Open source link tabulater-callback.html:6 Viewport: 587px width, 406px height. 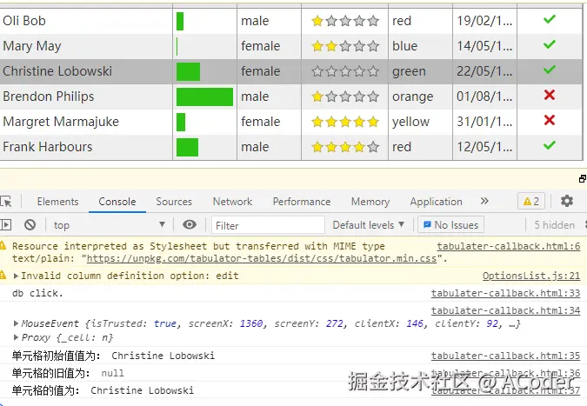[509, 246]
